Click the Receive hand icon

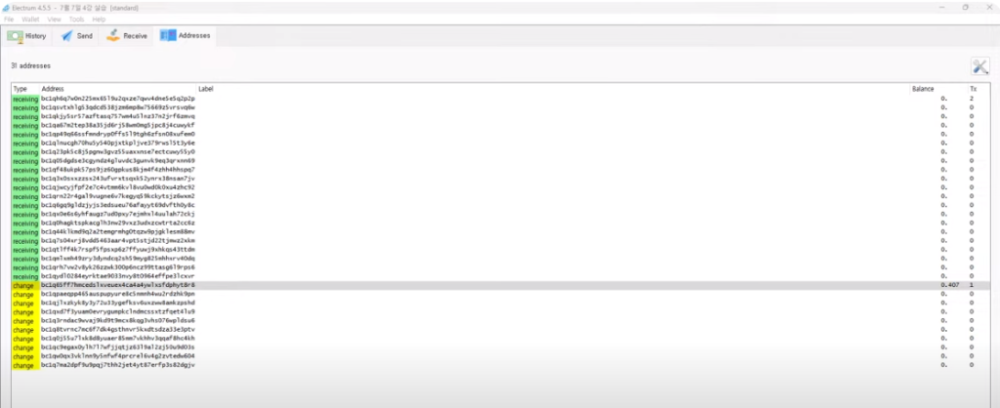click(x=113, y=36)
